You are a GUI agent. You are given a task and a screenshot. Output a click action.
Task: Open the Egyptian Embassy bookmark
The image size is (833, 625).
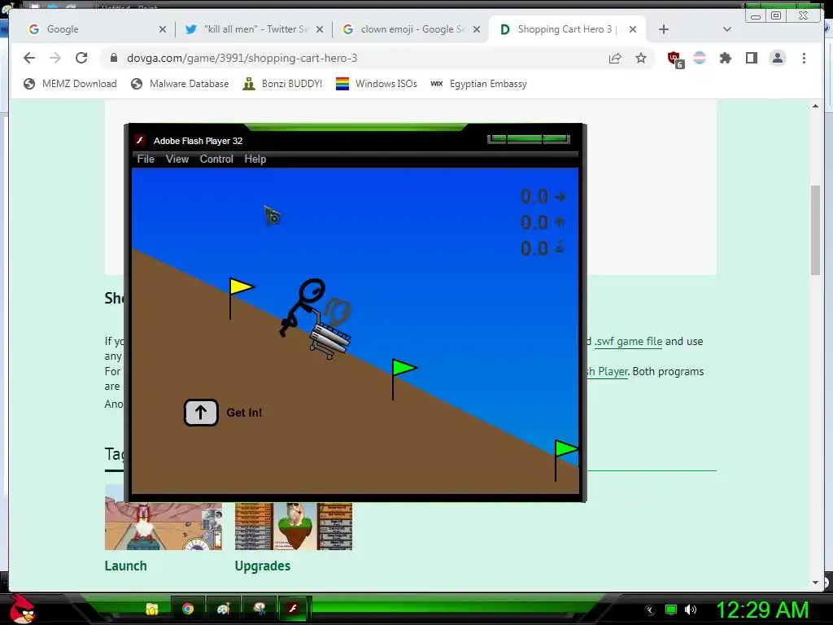pyautogui.click(x=478, y=84)
